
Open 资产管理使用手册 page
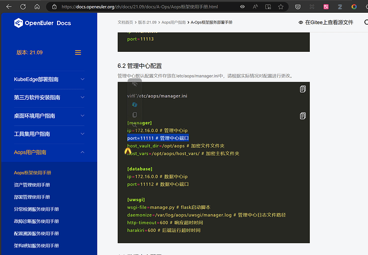point(32,185)
